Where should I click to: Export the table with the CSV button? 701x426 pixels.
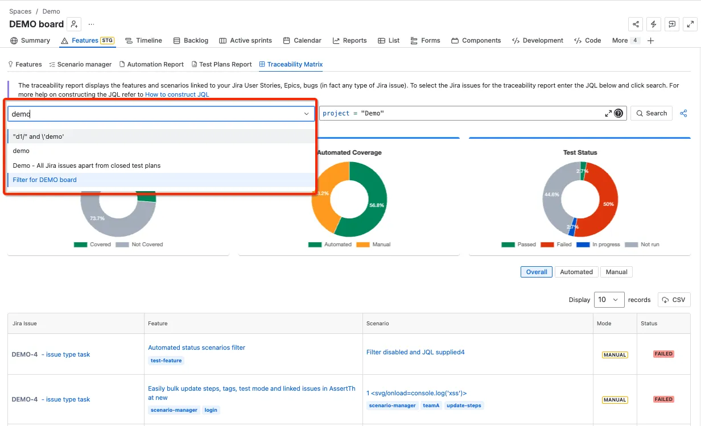pos(674,300)
